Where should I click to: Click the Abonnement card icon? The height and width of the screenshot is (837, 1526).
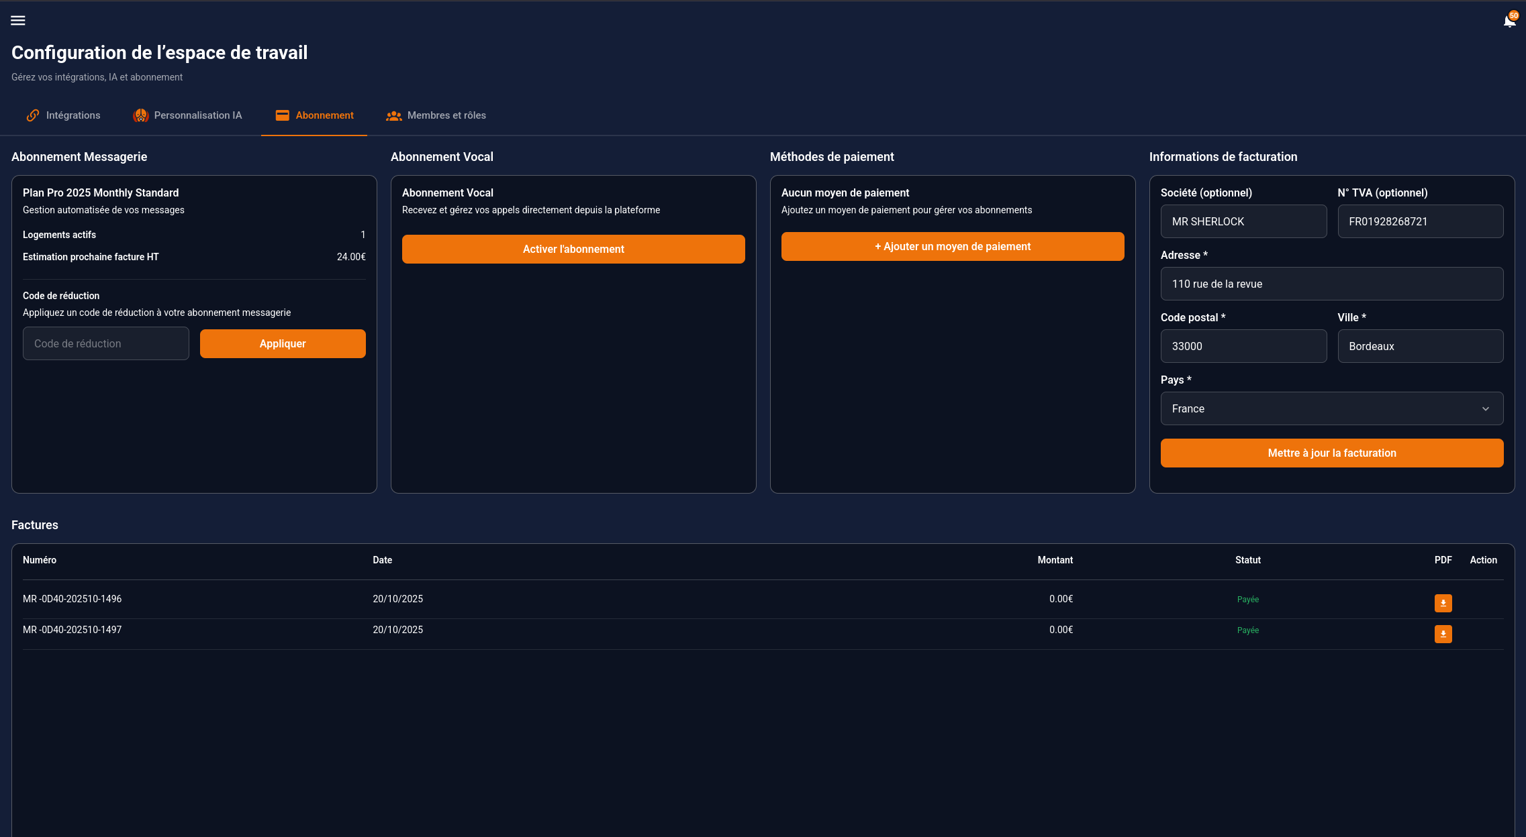[x=283, y=115]
